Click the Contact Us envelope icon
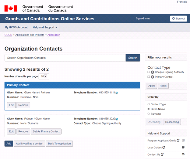 [x=183, y=154]
